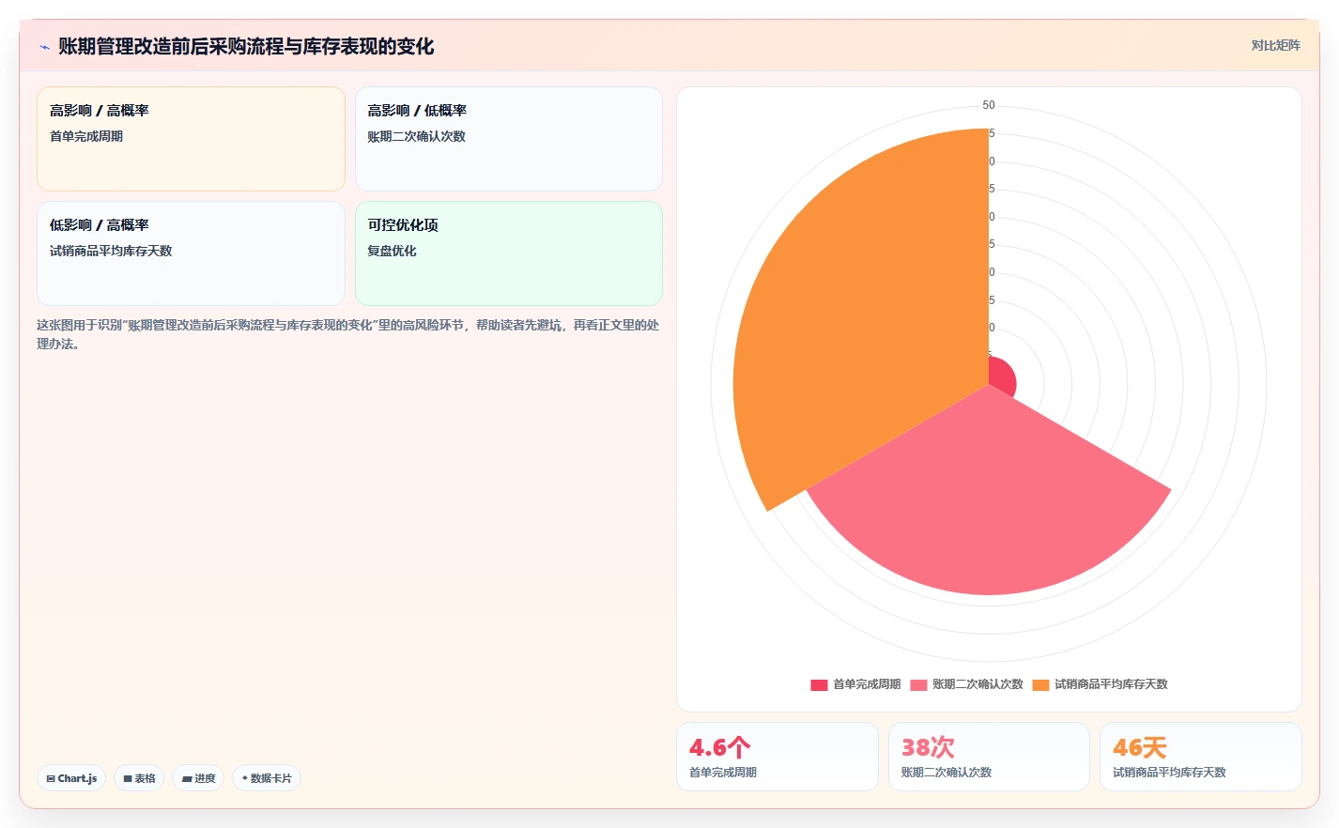
Task: Click the 表格 tag chip
Action: pos(139,778)
